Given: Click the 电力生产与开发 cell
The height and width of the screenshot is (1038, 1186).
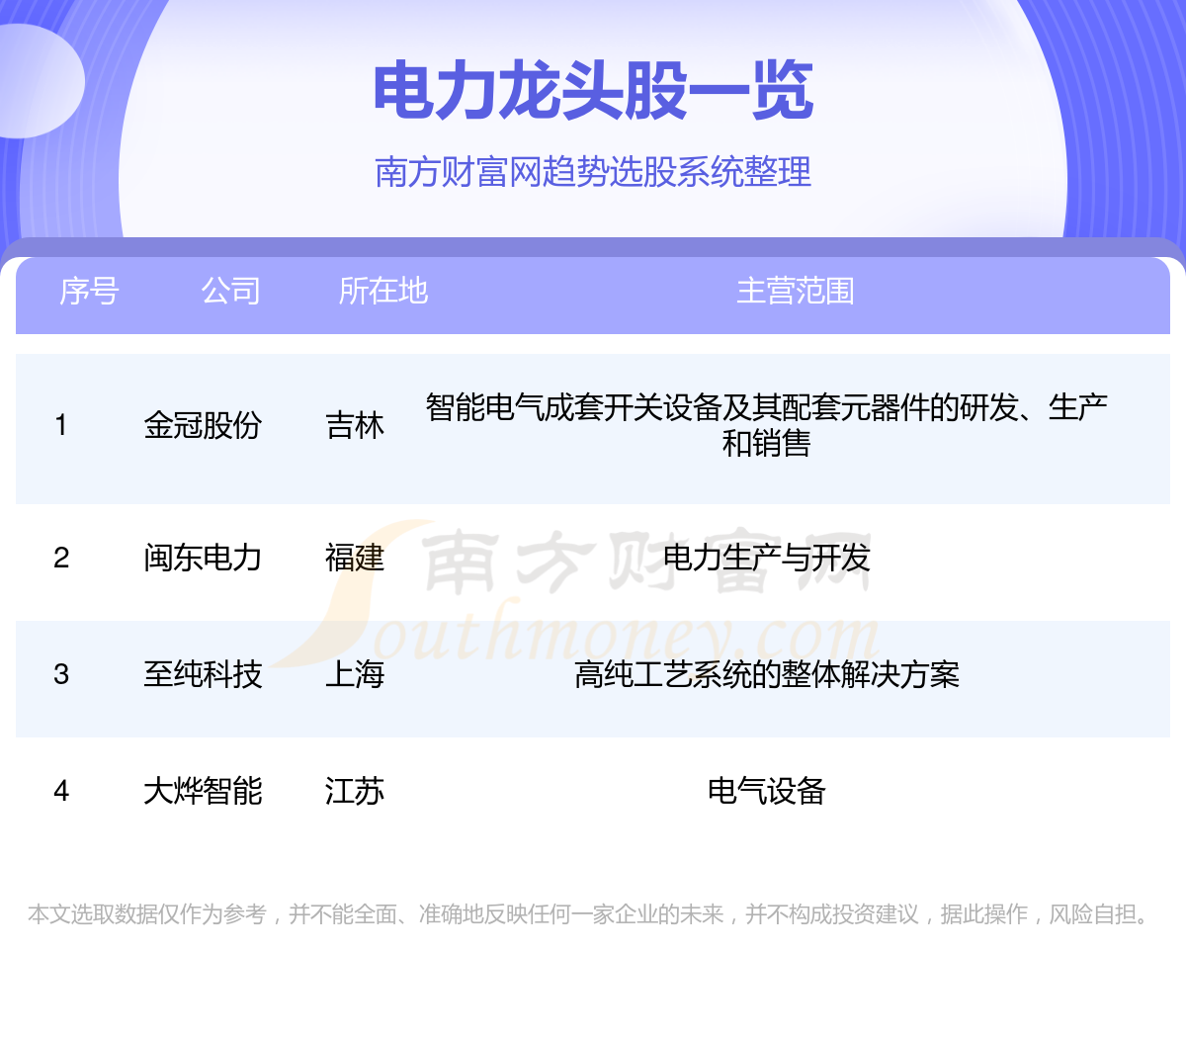Looking at the screenshot, I should 767,558.
